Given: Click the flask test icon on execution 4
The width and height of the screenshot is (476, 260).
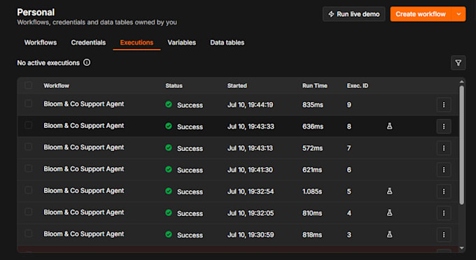Looking at the screenshot, I should 389,212.
